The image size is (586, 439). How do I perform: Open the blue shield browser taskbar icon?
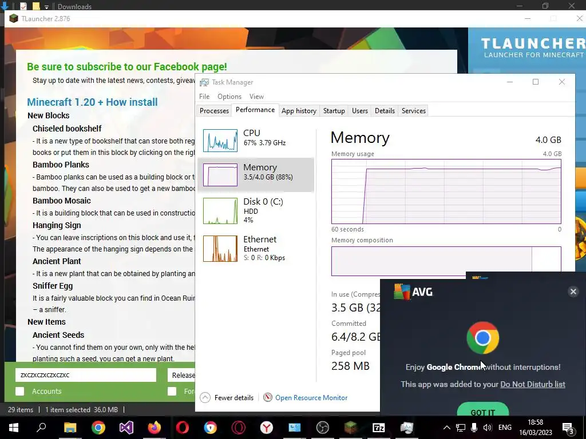pos(211,428)
